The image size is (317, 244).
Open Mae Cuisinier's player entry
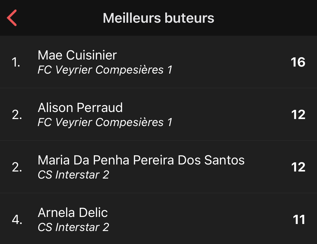point(77,55)
